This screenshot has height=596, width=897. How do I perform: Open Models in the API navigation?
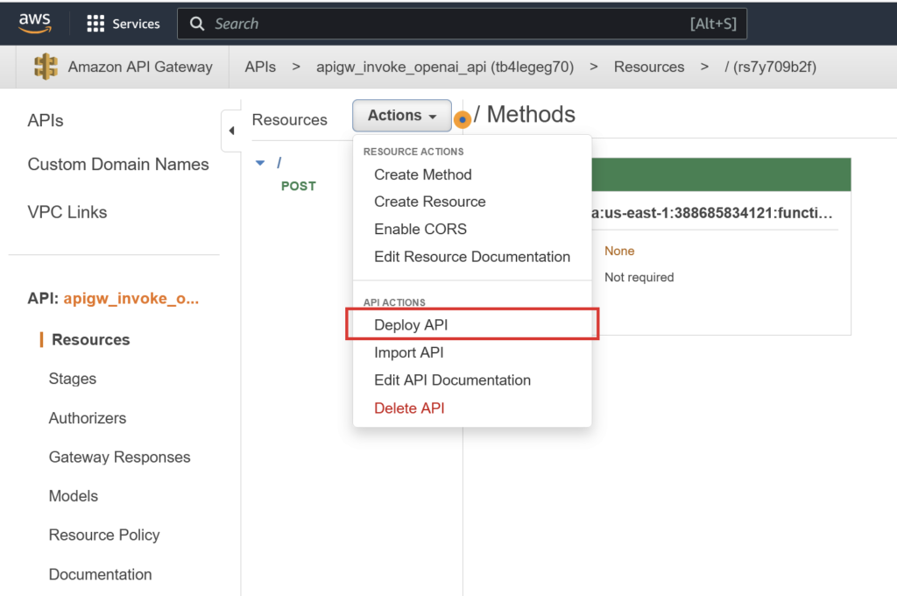tap(74, 496)
